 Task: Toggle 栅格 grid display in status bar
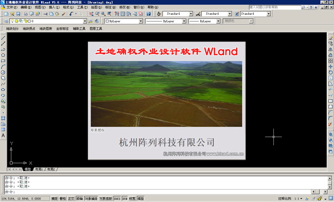[x=63, y=198]
